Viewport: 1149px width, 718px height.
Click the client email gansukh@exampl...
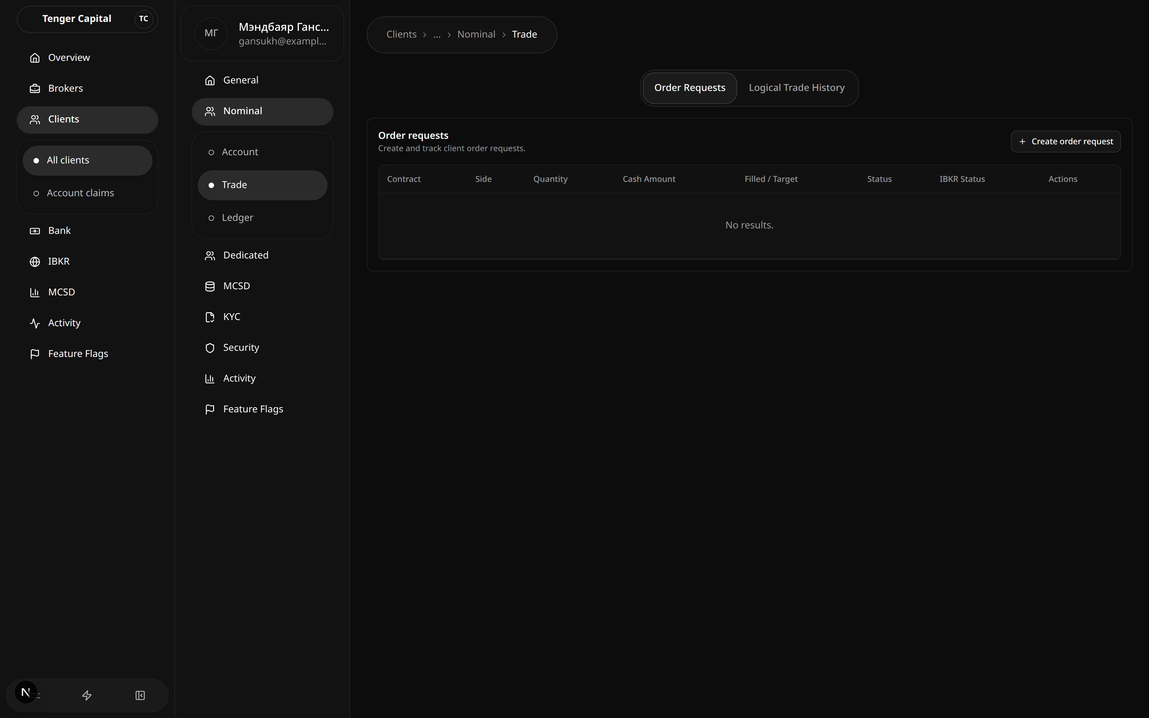pyautogui.click(x=282, y=41)
